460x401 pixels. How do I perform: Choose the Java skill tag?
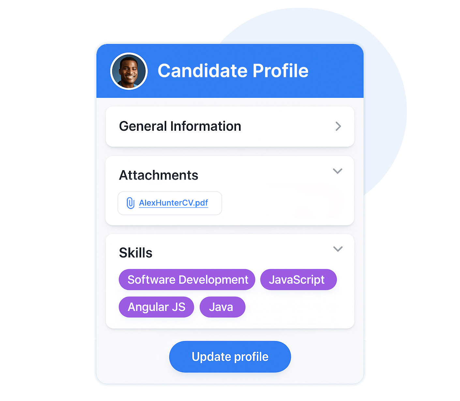pyautogui.click(x=222, y=307)
